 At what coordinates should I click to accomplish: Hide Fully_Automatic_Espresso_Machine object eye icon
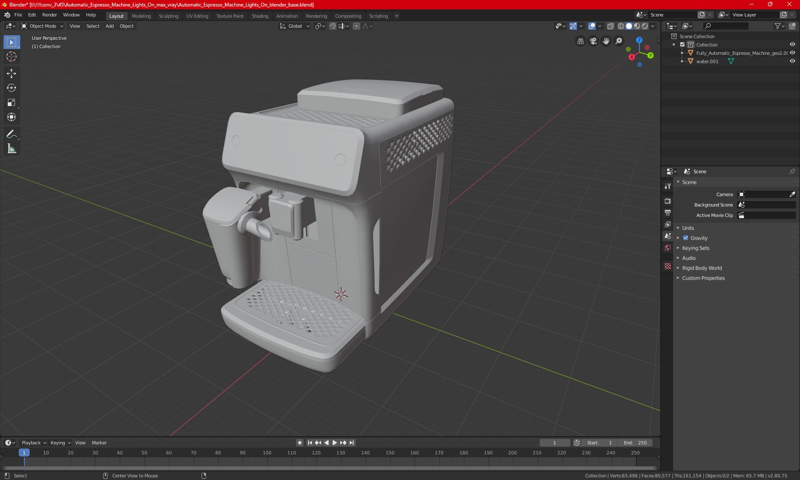[x=792, y=53]
